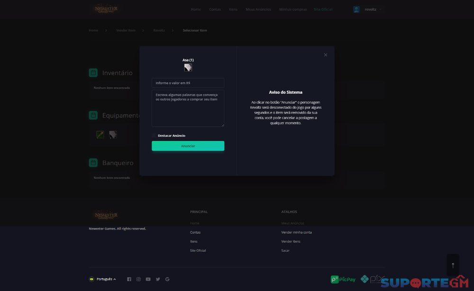Viewport: 474px width, 291px height.
Task: Click the price field Informe o valor
Action: click(x=188, y=83)
